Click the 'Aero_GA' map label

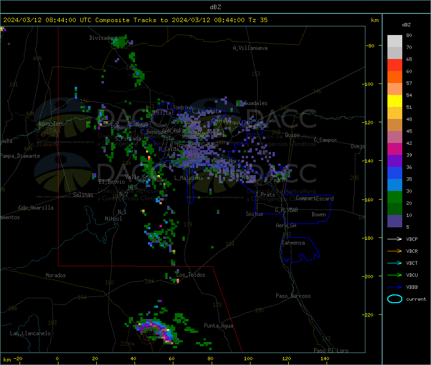coord(286,225)
